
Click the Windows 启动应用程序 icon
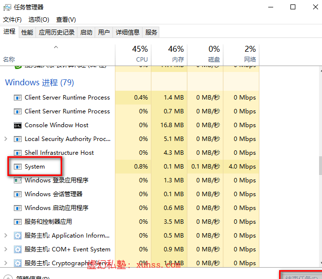18,208
